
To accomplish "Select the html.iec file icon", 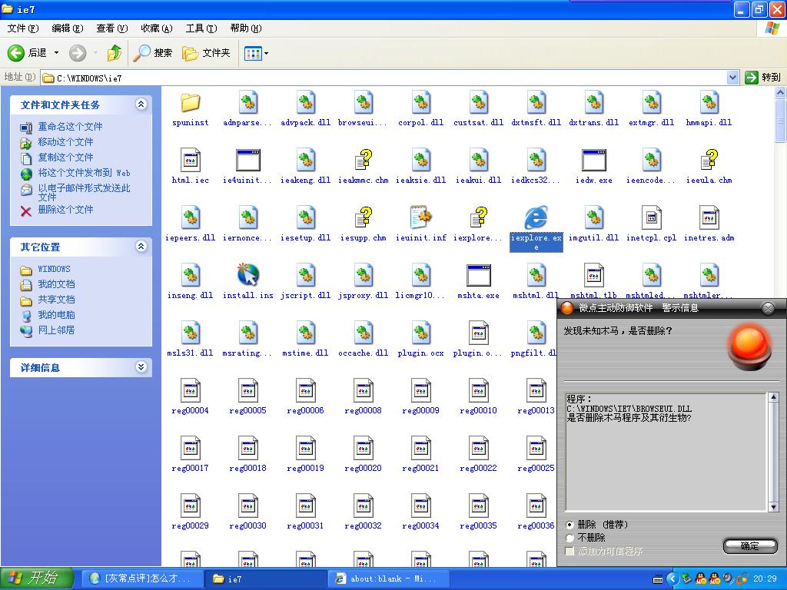I will [191, 161].
